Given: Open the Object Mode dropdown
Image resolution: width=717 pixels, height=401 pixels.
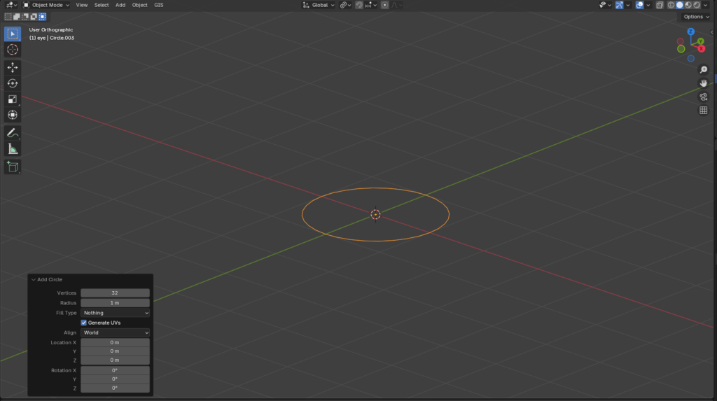Looking at the screenshot, I should tap(46, 5).
